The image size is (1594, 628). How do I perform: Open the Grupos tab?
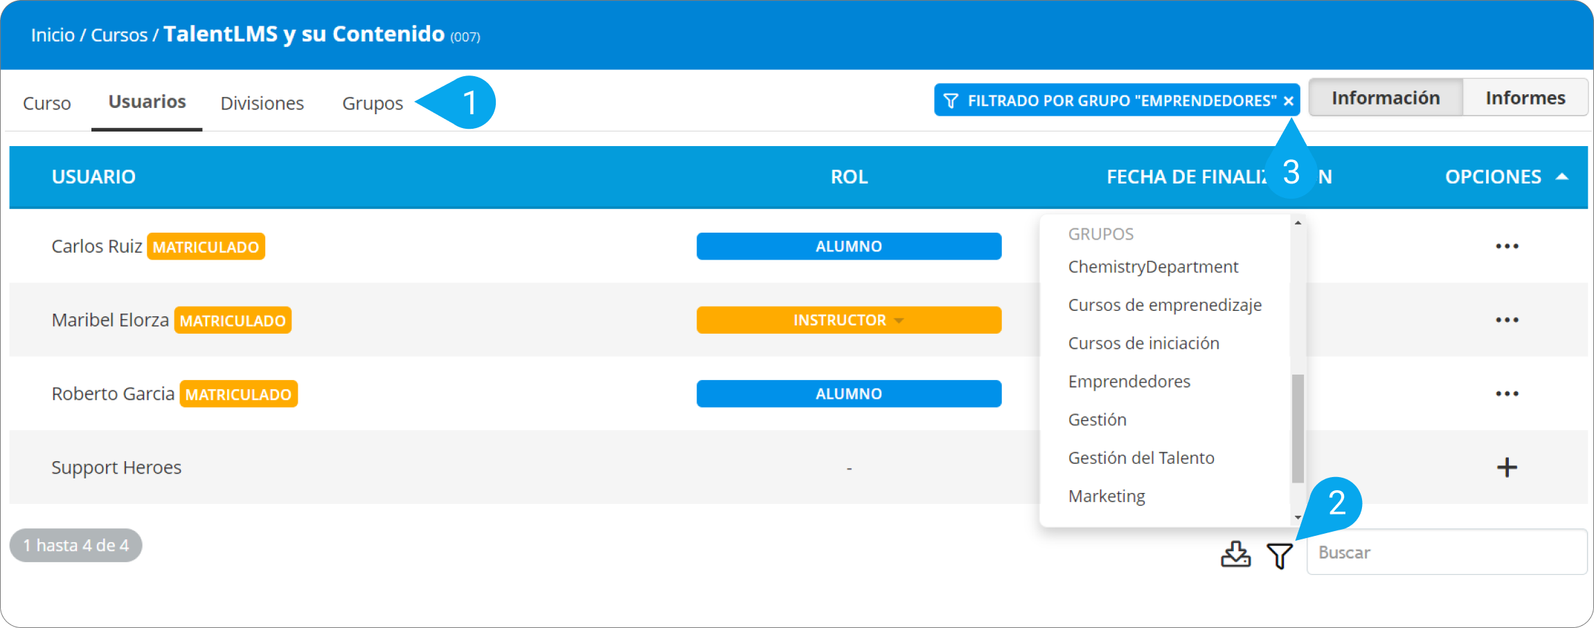click(373, 103)
